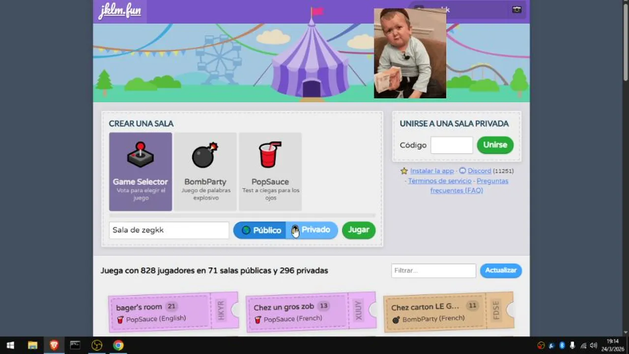Click the HKYR room code stub

[x=221, y=310]
